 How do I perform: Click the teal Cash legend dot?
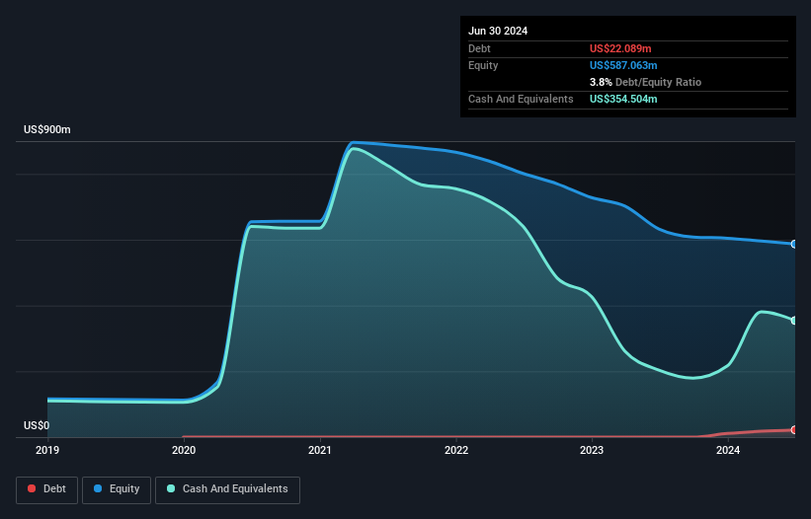171,488
